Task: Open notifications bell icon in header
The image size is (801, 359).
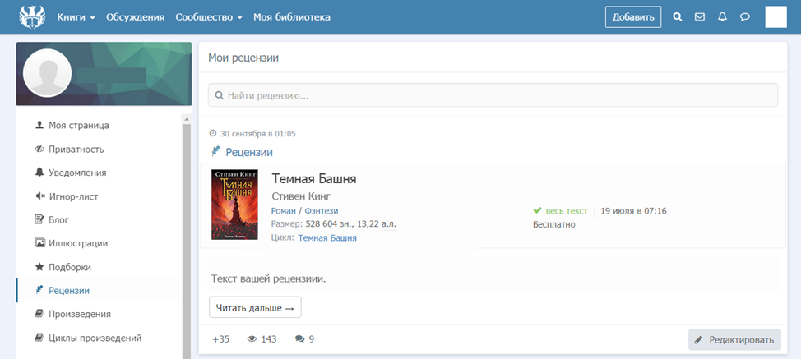Action: (x=722, y=16)
